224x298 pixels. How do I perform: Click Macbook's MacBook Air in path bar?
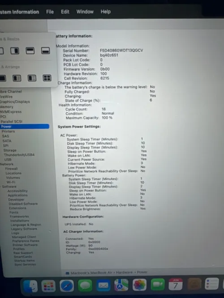[x=91, y=273]
